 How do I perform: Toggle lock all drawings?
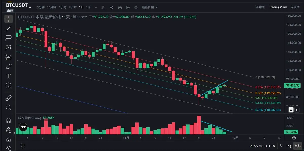[8, 139]
